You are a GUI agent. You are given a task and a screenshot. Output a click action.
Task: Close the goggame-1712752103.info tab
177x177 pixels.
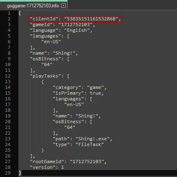coord(63,6)
